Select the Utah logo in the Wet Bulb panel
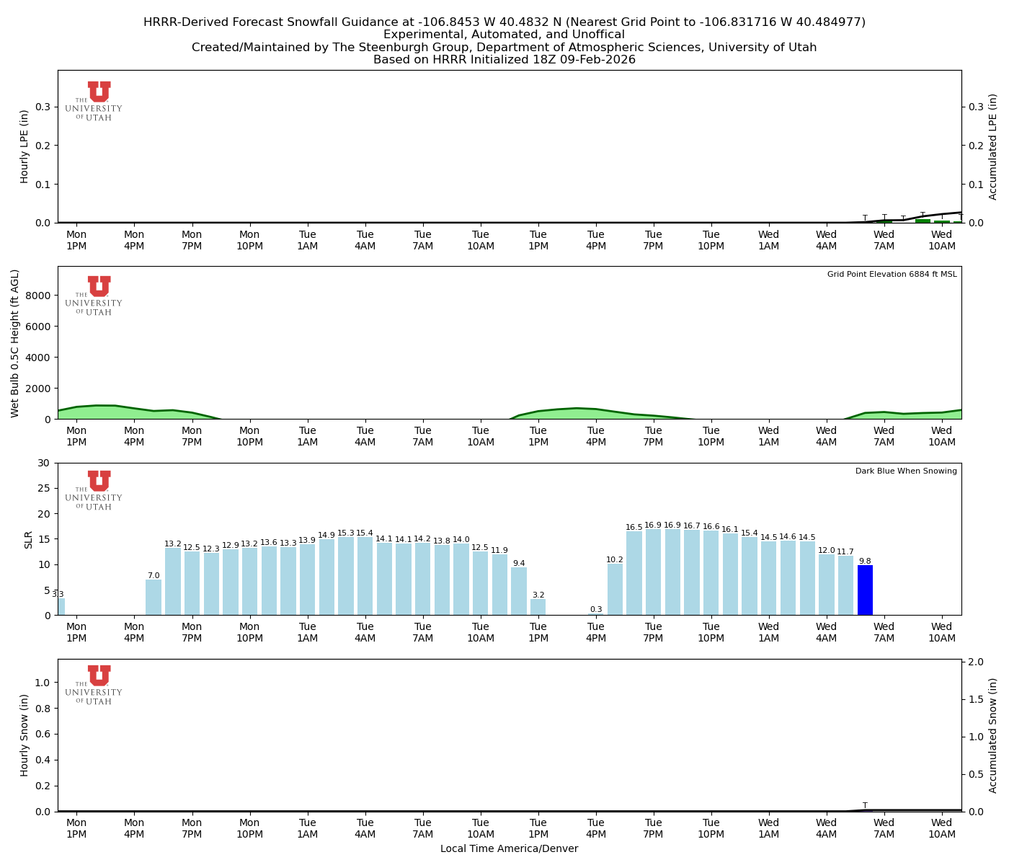The height and width of the screenshot is (865, 1009). pyautogui.click(x=94, y=296)
